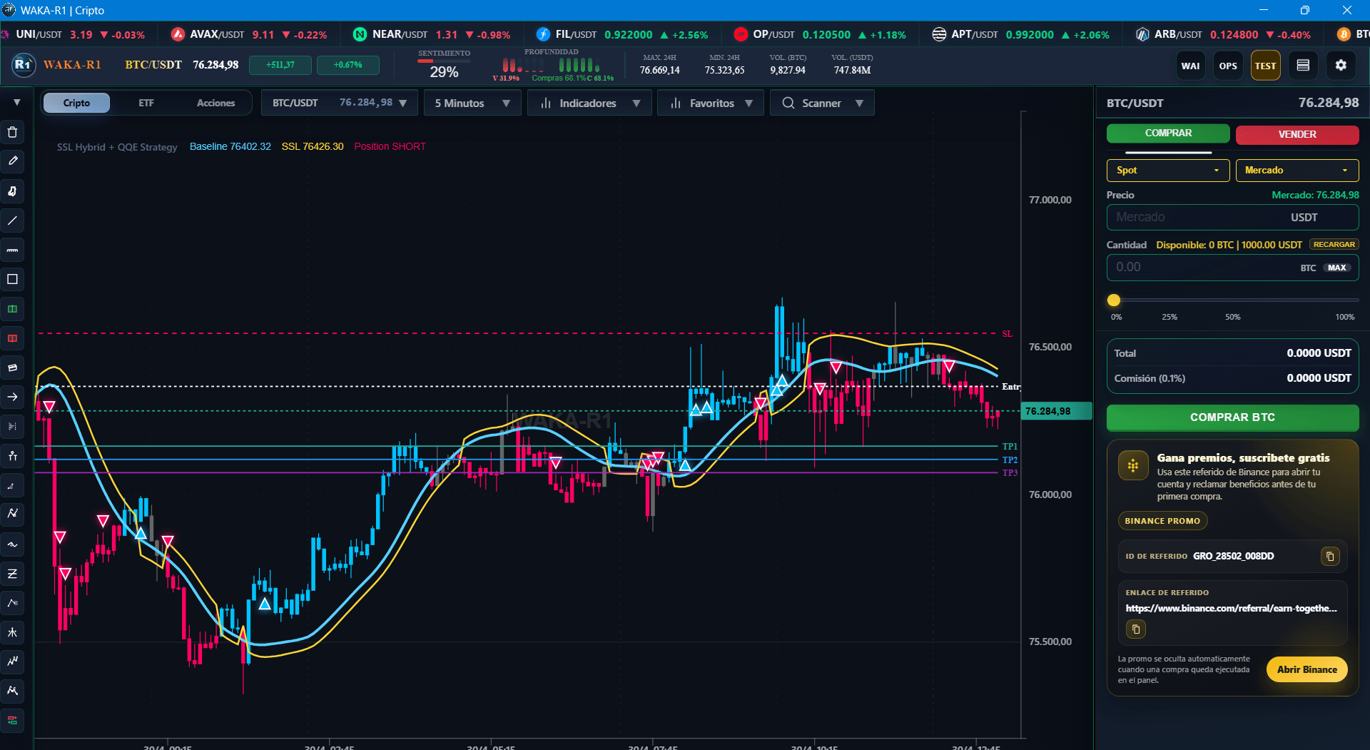Screen dimensions: 1370x750
Task: Select the sine wave cycle tool
Action: pos(12,544)
